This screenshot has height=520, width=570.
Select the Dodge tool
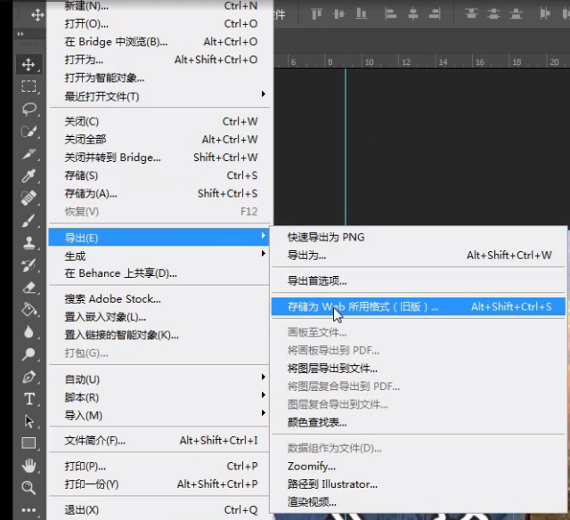pos(28,353)
